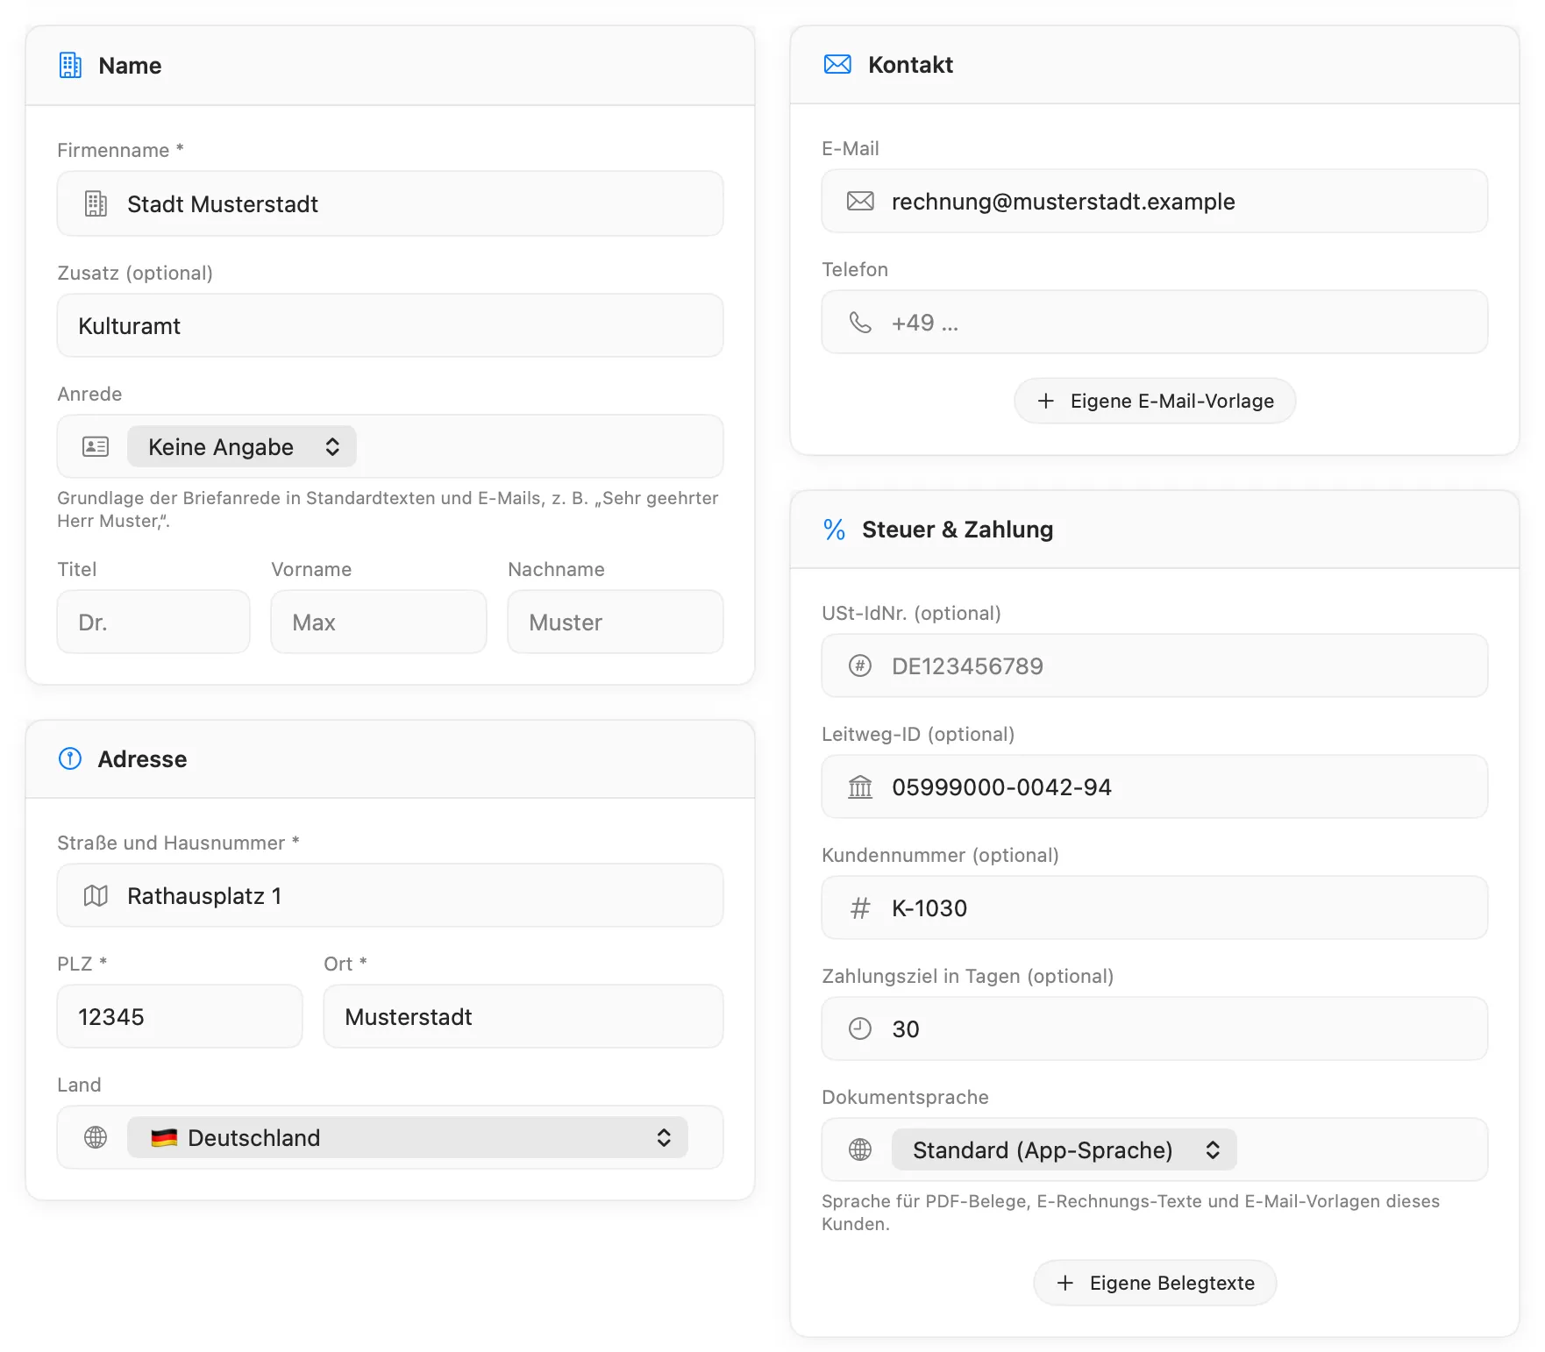Click the clock icon in the Zahlungsziel field
The width and height of the screenshot is (1545, 1352).
pos(860,1028)
